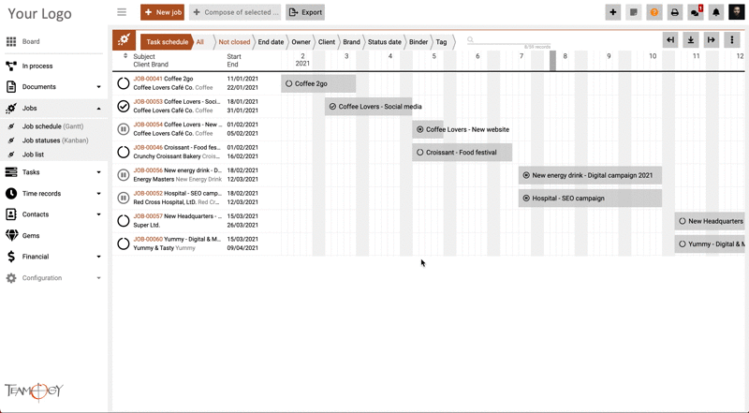Click the Export button
This screenshot has height=413, width=749.
point(305,12)
